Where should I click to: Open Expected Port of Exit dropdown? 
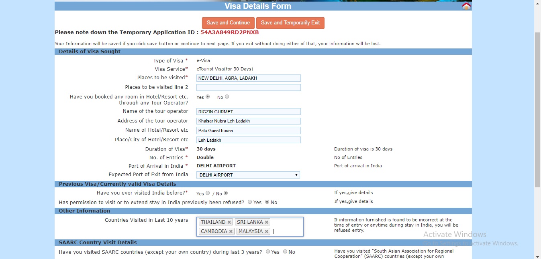click(248, 175)
